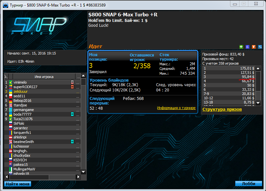
Task: Select player row torquenfs1
Action: 43,133
